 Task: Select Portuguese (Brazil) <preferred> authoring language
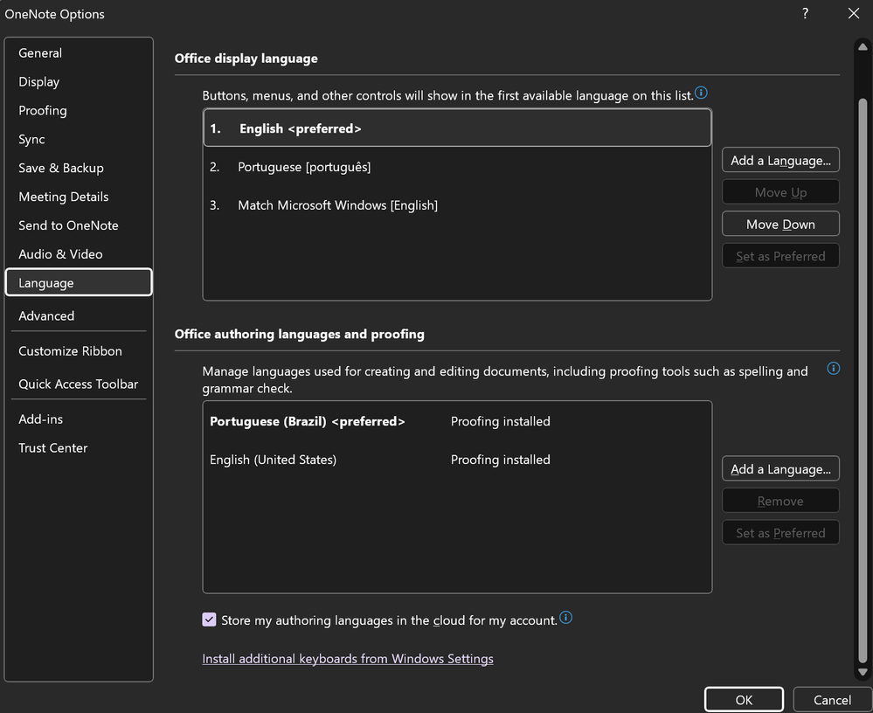point(457,421)
